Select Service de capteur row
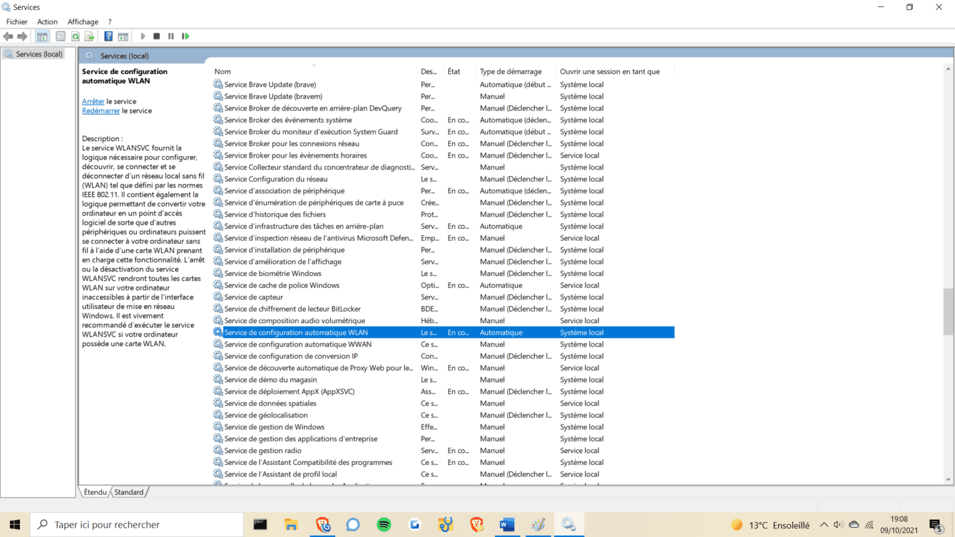 (443, 297)
